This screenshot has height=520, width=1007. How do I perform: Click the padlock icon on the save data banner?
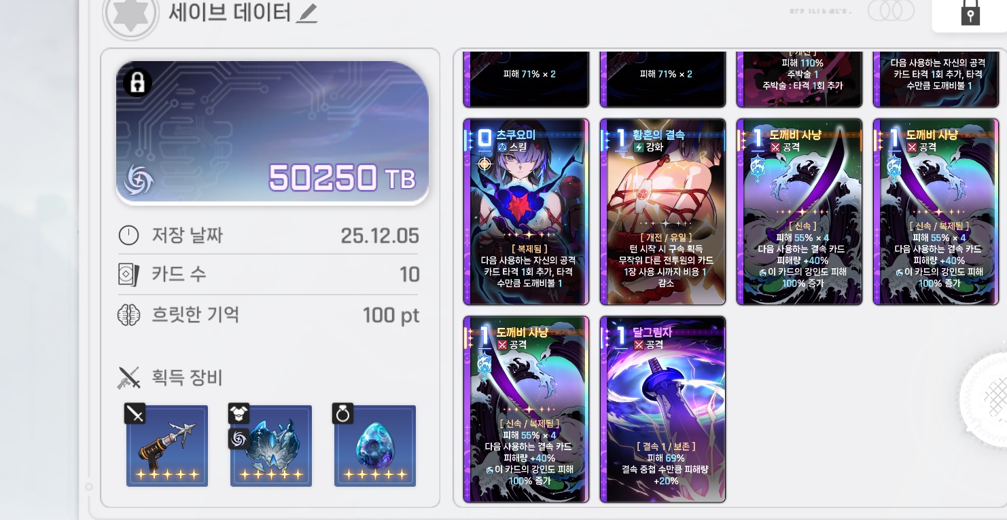click(x=137, y=83)
